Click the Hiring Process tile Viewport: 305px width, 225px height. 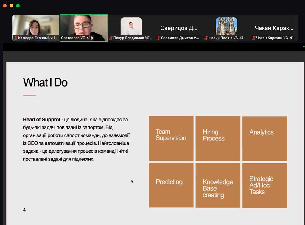point(218,138)
